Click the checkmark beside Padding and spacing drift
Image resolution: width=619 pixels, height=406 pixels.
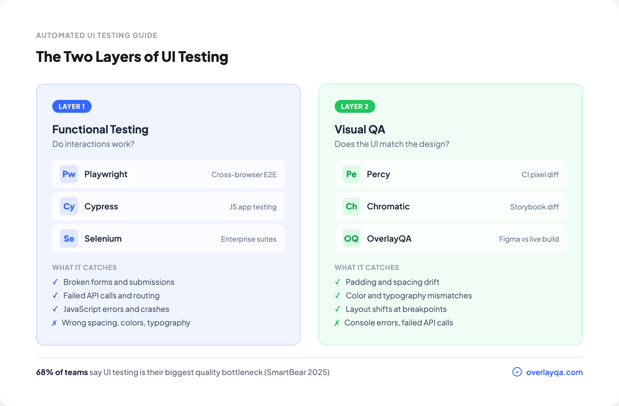pos(338,282)
